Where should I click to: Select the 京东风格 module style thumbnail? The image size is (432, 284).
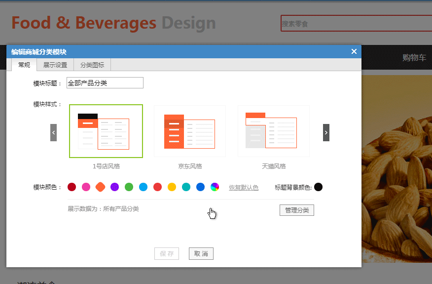(190, 131)
